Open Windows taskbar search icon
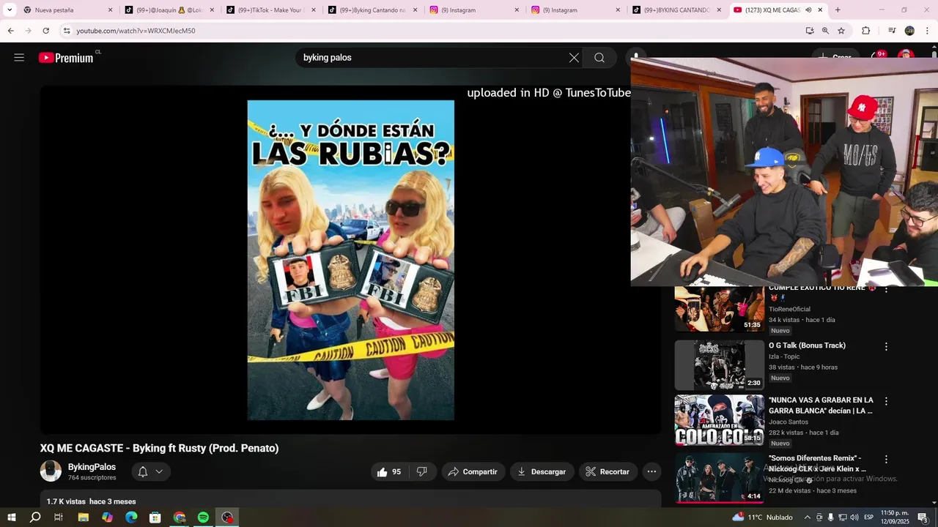Viewport: 938px width, 527px height. coord(35,517)
